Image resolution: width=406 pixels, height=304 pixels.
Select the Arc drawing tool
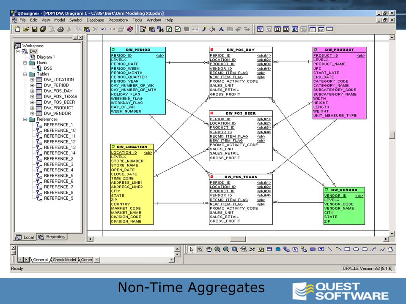click(339, 250)
